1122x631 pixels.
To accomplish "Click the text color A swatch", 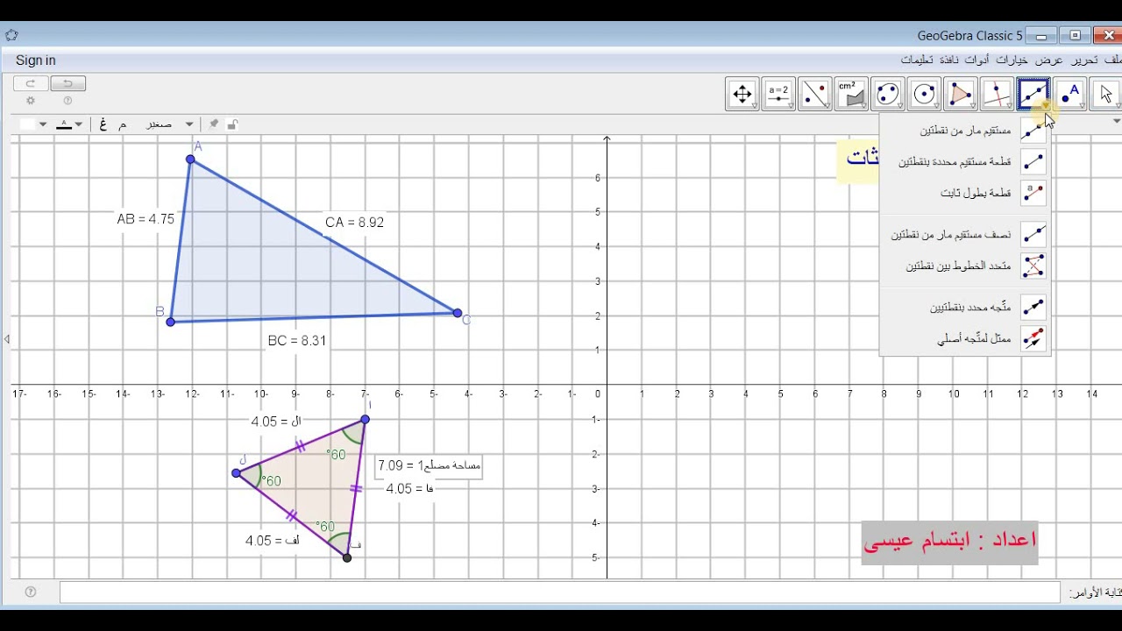I will pyautogui.click(x=64, y=124).
